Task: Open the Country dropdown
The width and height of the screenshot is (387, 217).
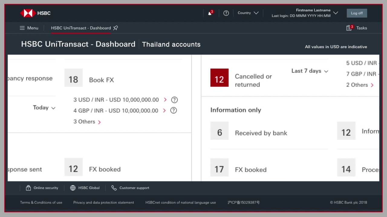Action: (248, 13)
